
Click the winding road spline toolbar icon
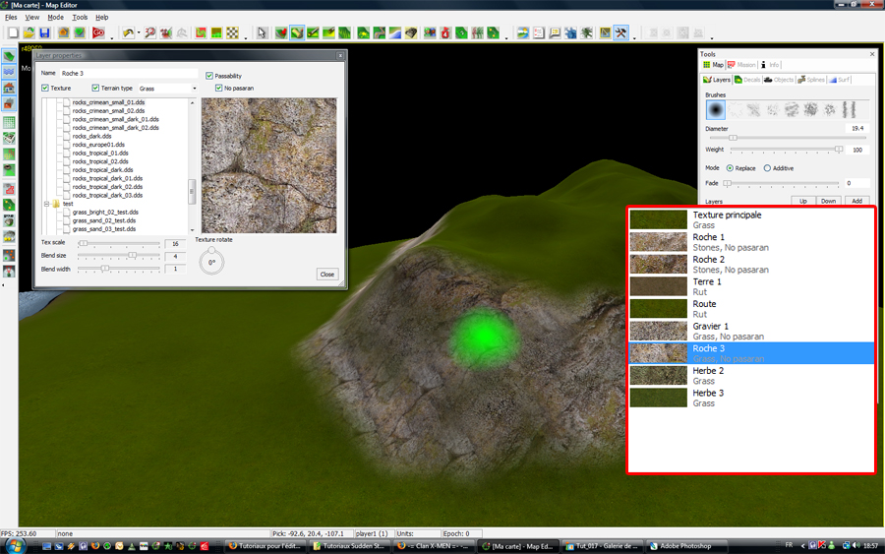click(380, 32)
